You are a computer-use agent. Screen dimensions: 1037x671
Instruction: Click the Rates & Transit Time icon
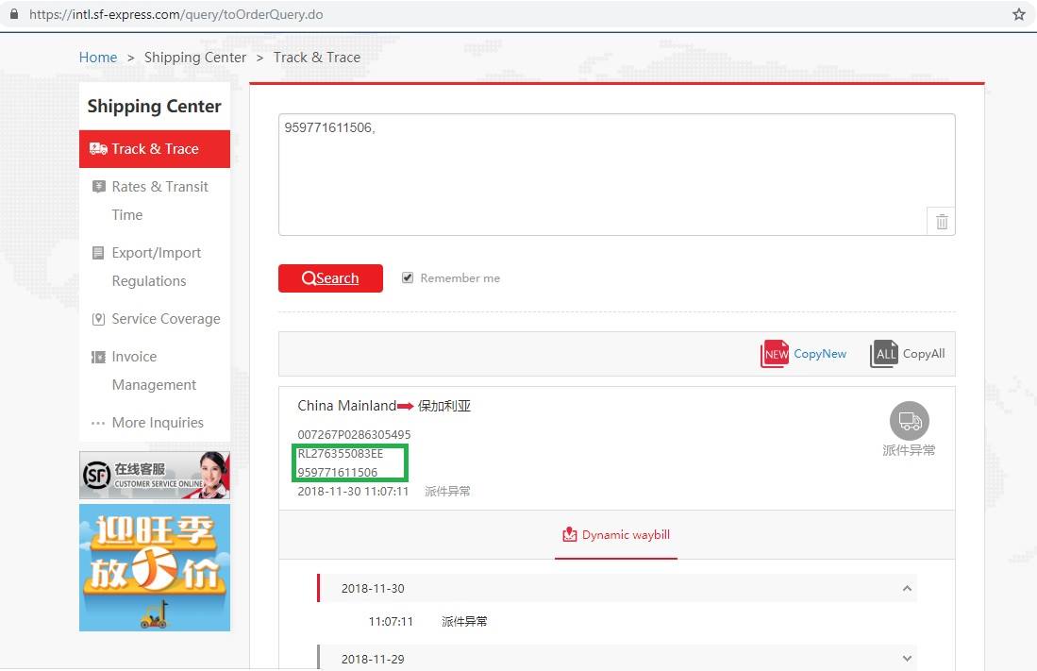98,187
